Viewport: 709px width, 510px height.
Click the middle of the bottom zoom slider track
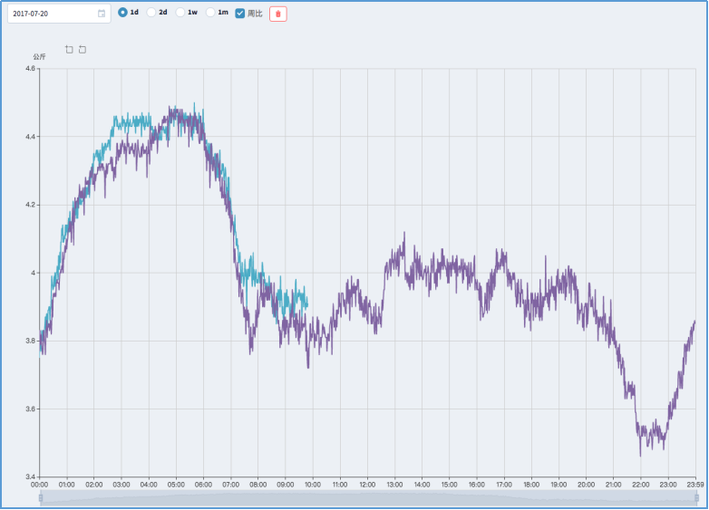pos(367,498)
